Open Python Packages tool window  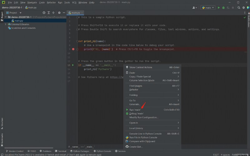(80, 151)
